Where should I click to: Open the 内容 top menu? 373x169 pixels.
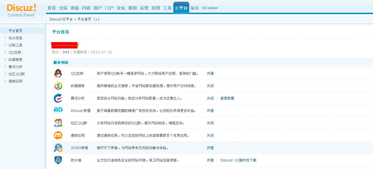tap(86, 8)
